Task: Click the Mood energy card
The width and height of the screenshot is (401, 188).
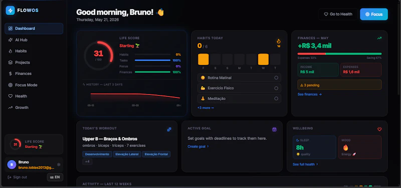Action: [x=360, y=147]
